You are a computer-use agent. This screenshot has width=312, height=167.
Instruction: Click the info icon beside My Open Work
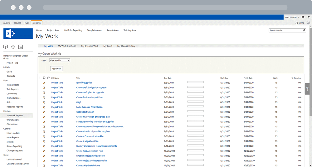click(60, 54)
